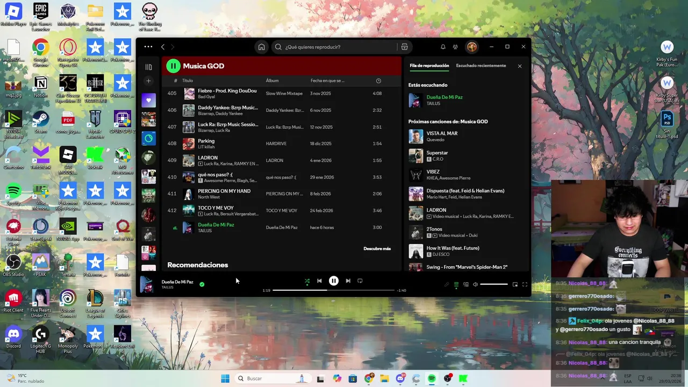Open Quevedo artist link in queue
Screen dimensions: 688x387
pyautogui.click(x=435, y=140)
